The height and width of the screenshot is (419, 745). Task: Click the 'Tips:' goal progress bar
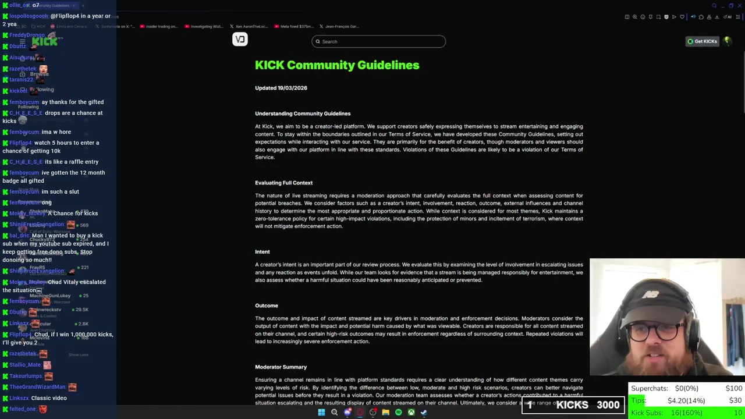(687, 400)
